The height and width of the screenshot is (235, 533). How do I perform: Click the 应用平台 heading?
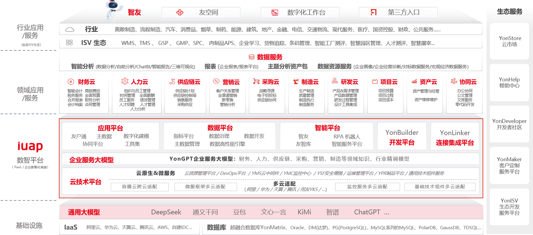[110, 128]
